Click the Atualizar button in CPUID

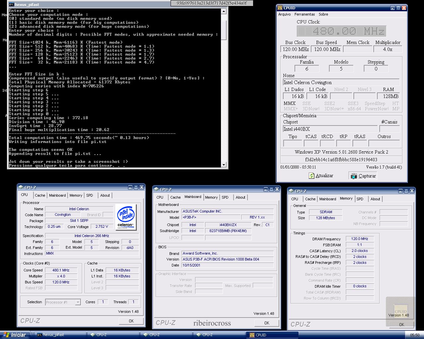point(321,176)
